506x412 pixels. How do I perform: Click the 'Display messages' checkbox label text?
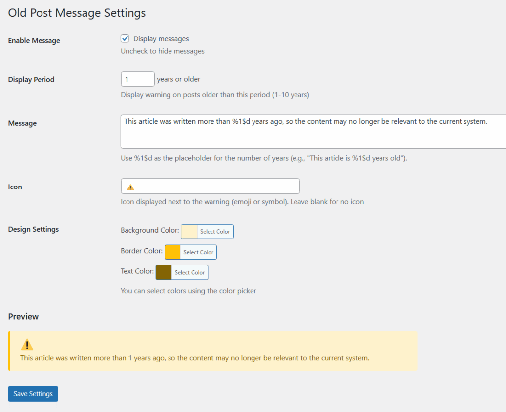pyautogui.click(x=161, y=39)
